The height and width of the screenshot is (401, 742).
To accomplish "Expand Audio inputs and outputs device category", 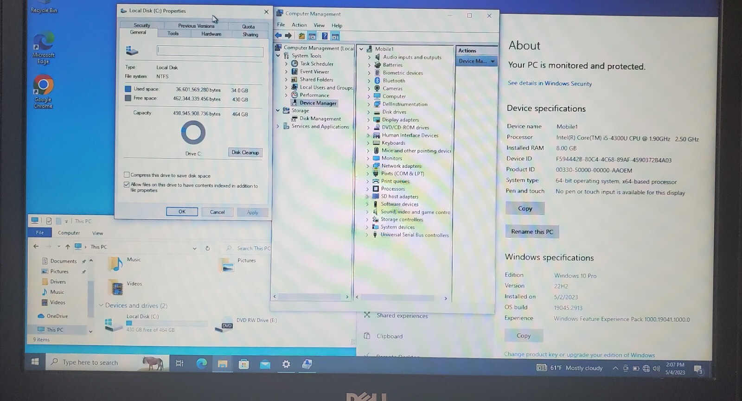I will click(369, 57).
